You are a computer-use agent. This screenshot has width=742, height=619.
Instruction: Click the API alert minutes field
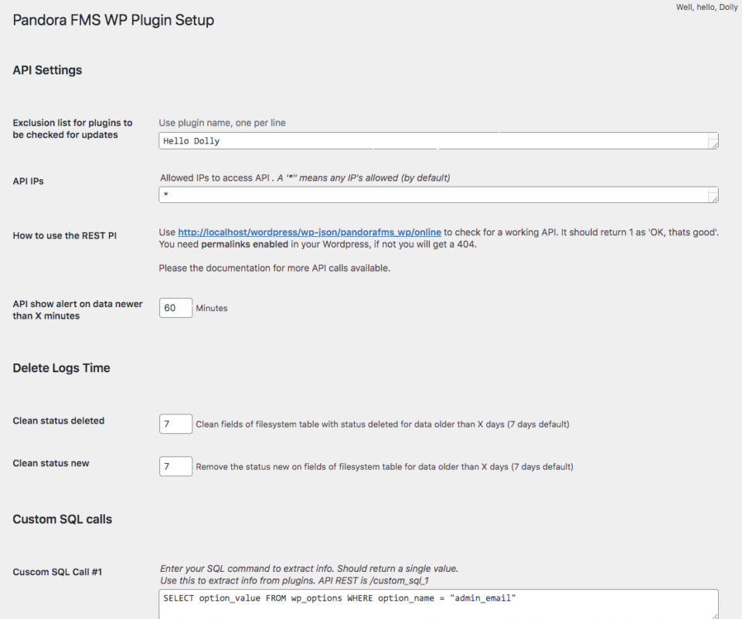click(175, 308)
